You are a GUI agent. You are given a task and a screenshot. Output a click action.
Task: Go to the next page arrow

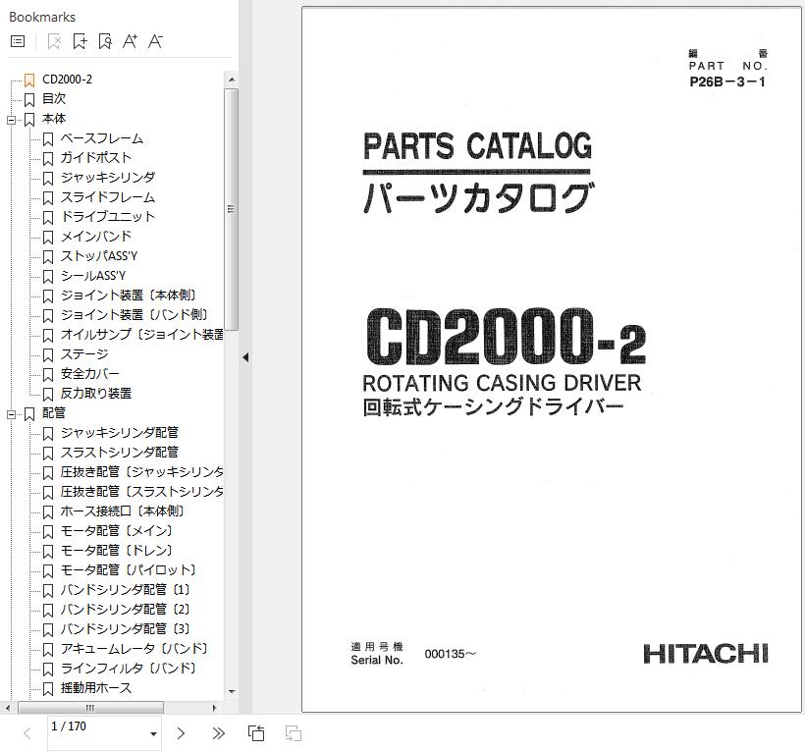(181, 733)
